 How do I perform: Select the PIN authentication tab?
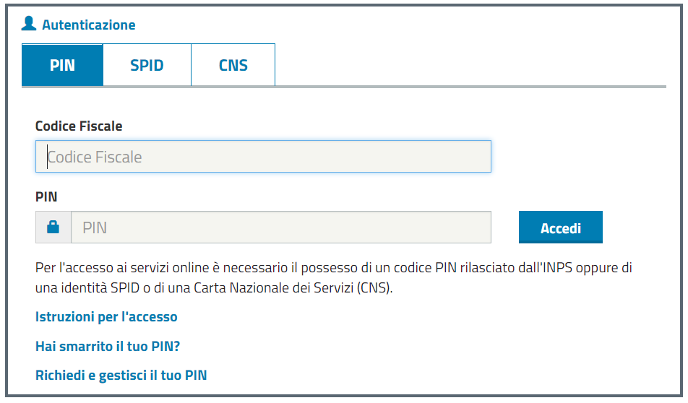(62, 65)
